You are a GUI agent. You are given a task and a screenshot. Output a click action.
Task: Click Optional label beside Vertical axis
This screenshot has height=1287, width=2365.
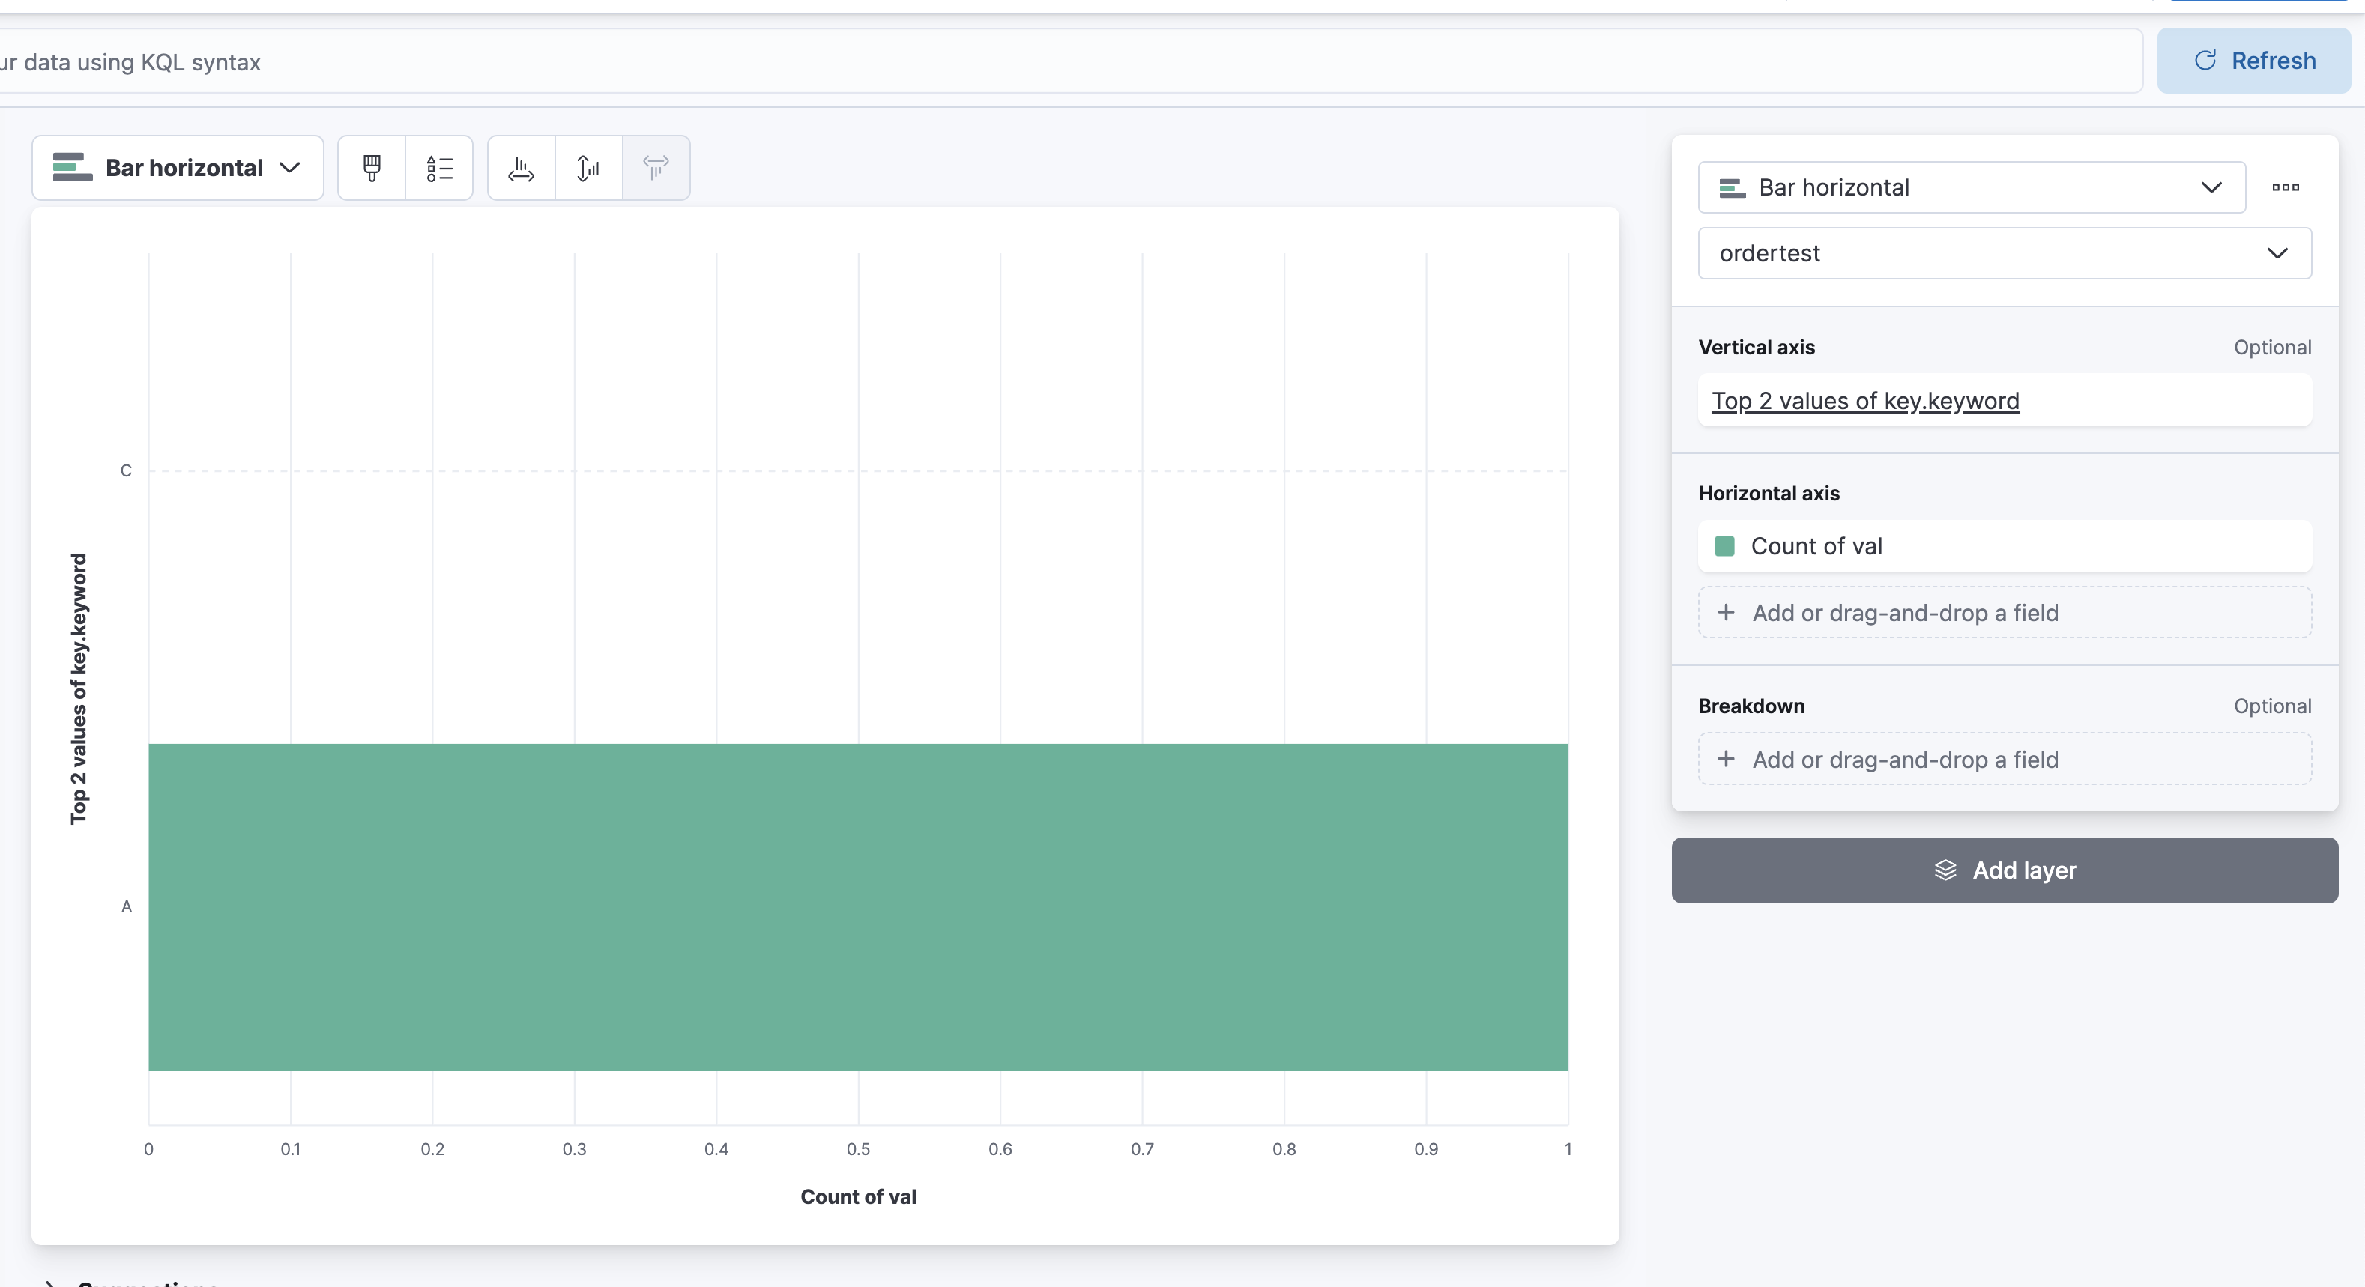click(2272, 347)
